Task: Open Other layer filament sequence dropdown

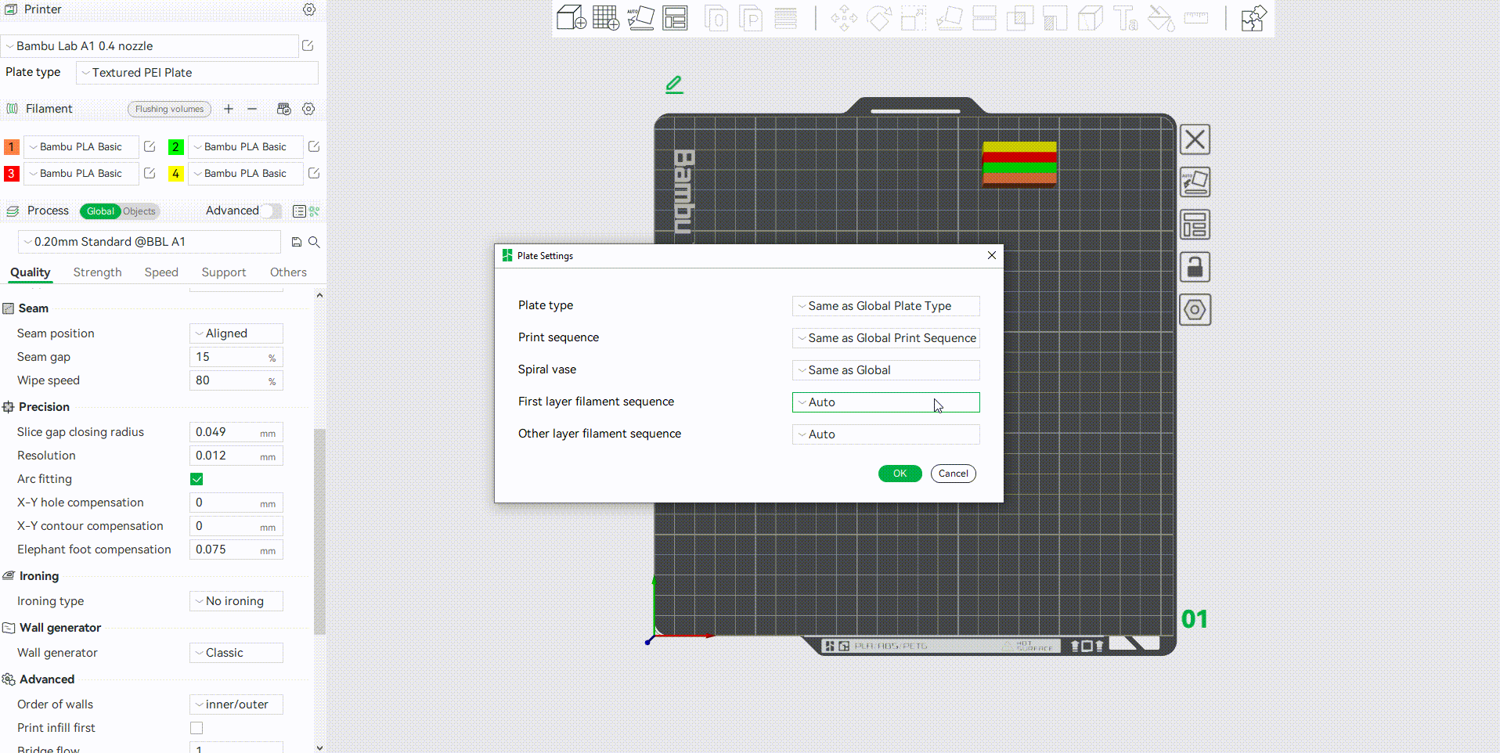Action: point(885,434)
